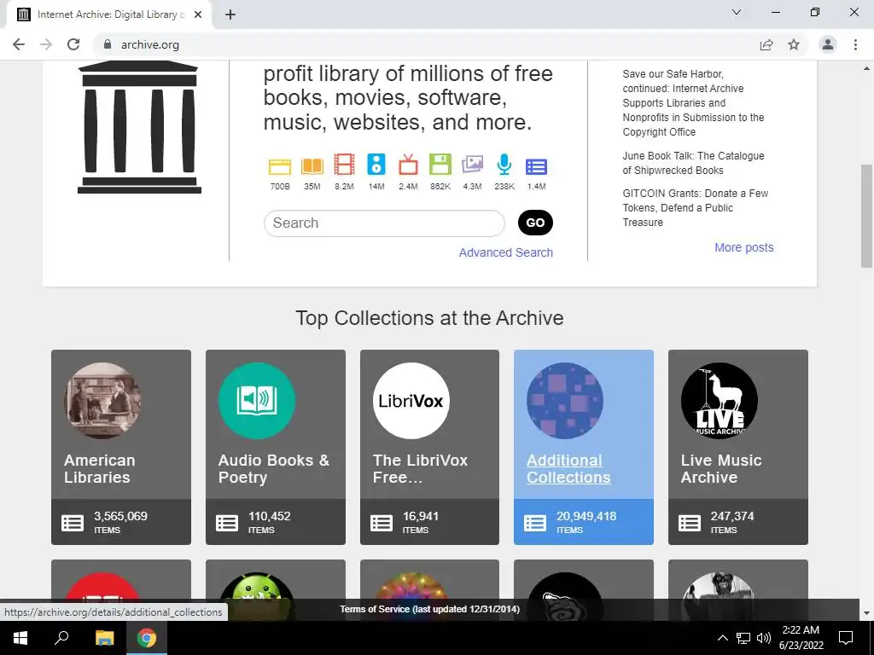Expand the tab search chevron
Screen dimensions: 874x655
click(737, 12)
